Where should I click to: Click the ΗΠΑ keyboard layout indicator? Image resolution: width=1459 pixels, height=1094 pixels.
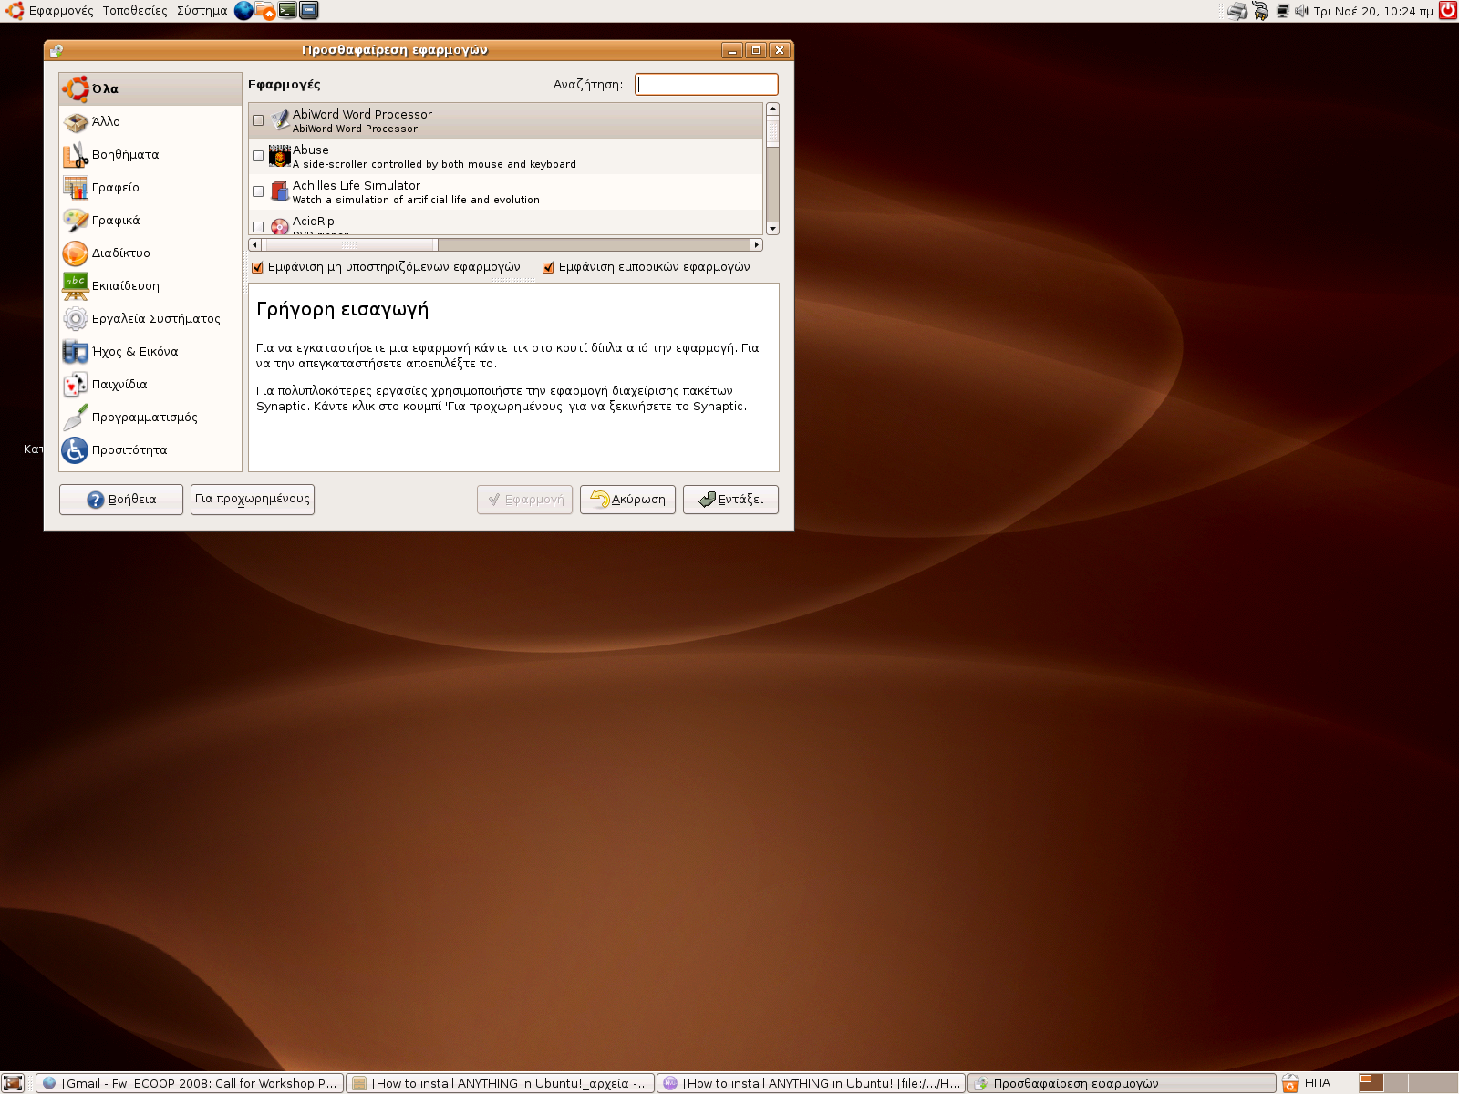(1318, 1083)
